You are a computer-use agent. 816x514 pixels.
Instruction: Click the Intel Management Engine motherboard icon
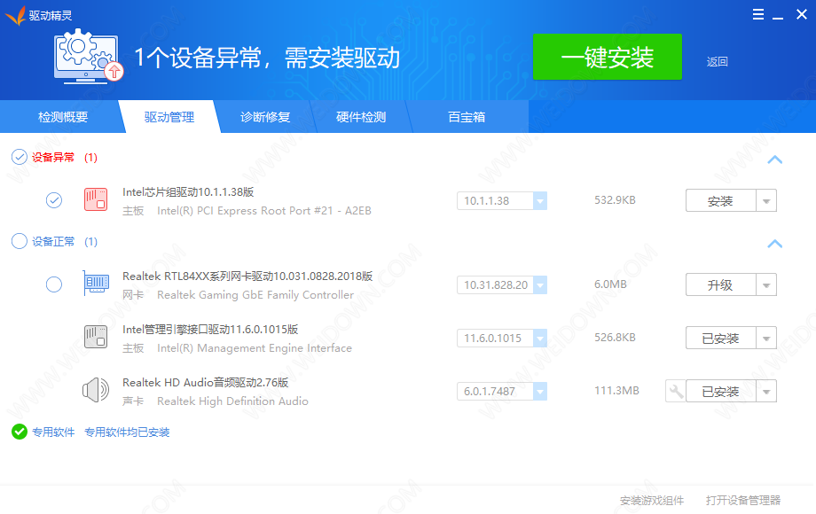pos(95,338)
